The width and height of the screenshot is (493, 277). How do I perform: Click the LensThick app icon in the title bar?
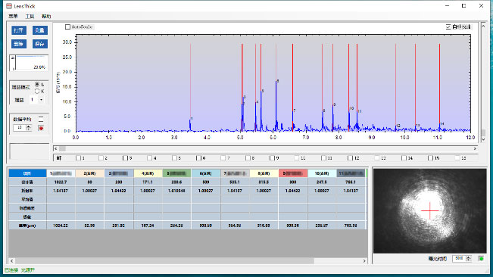point(9,6)
